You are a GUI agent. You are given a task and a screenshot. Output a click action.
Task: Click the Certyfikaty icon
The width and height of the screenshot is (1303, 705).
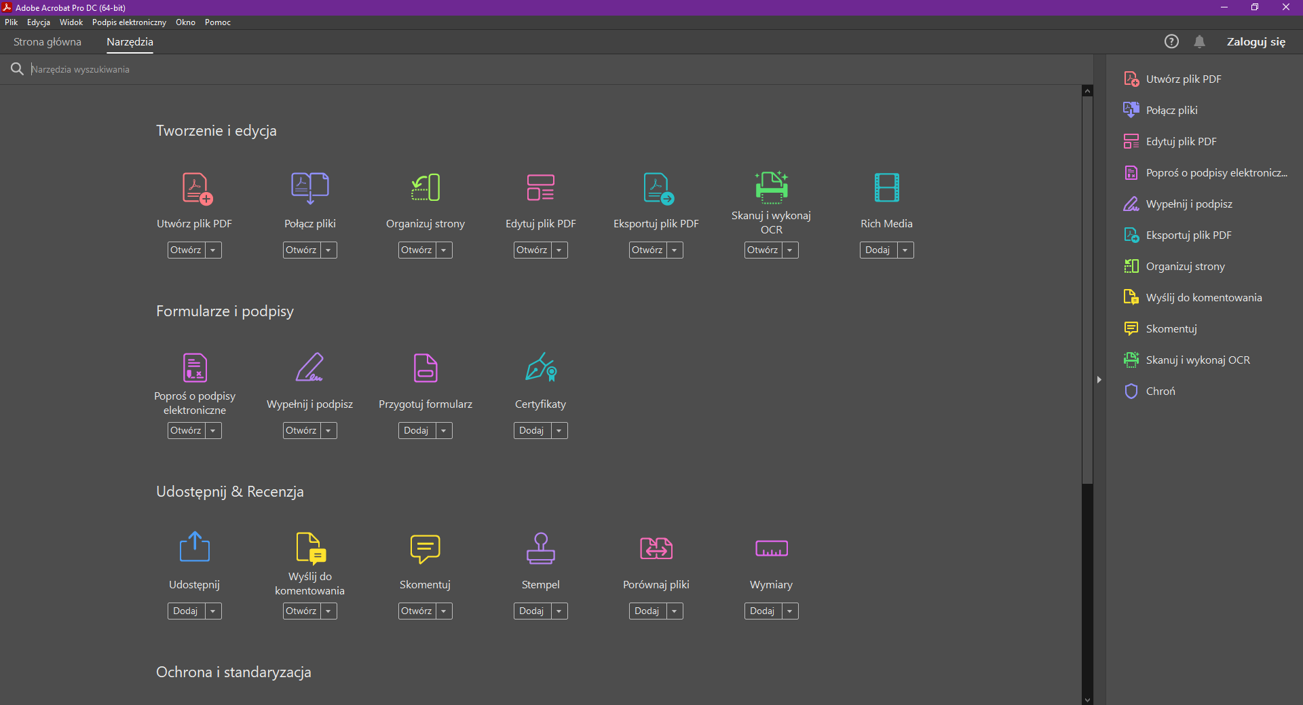[541, 367]
